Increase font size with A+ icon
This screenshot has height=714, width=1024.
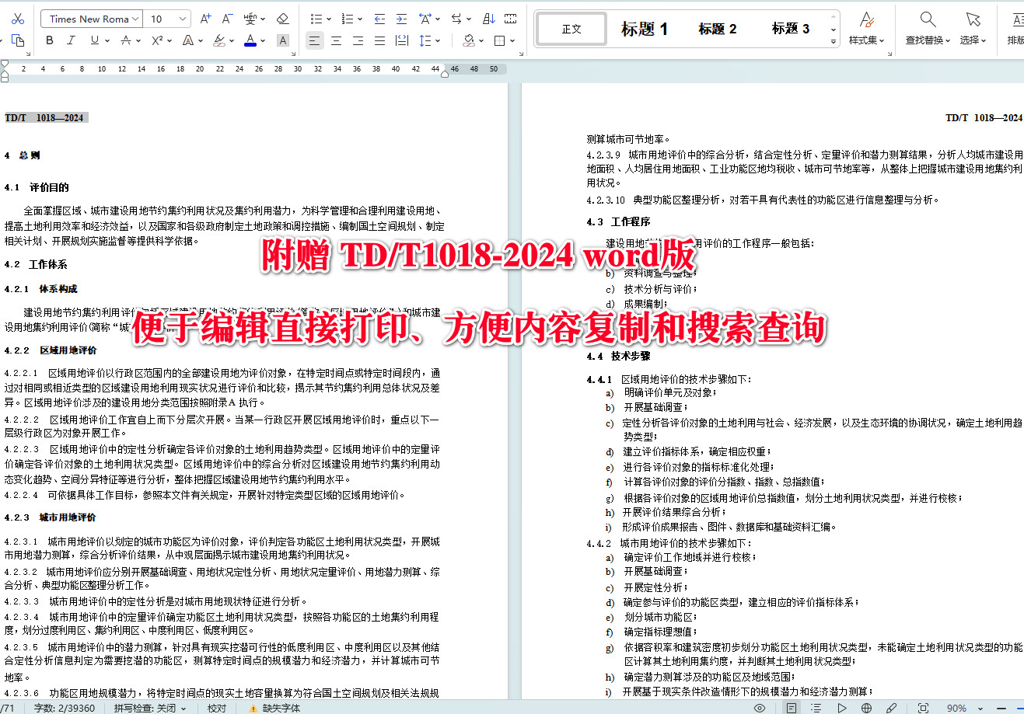point(205,19)
